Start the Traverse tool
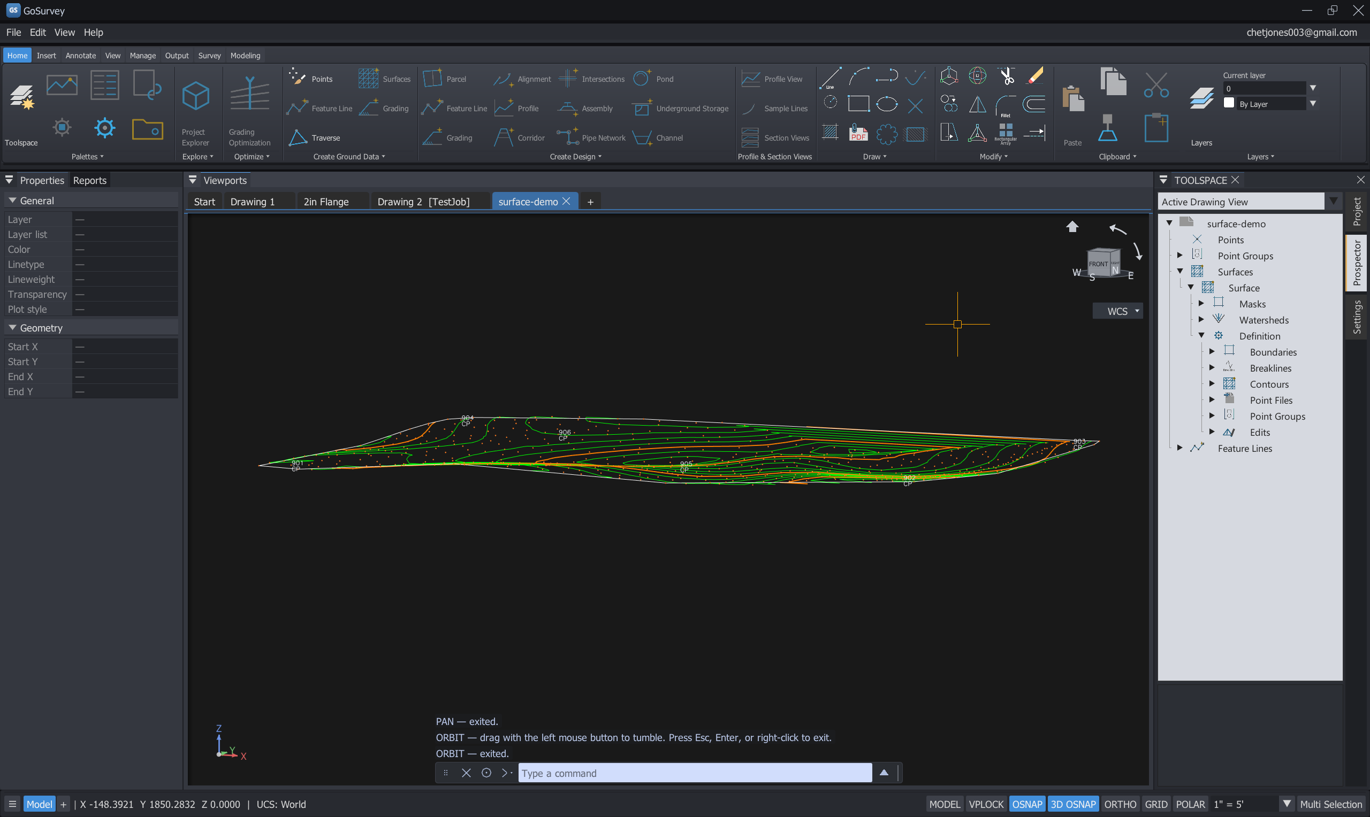1370x817 pixels. tap(314, 137)
